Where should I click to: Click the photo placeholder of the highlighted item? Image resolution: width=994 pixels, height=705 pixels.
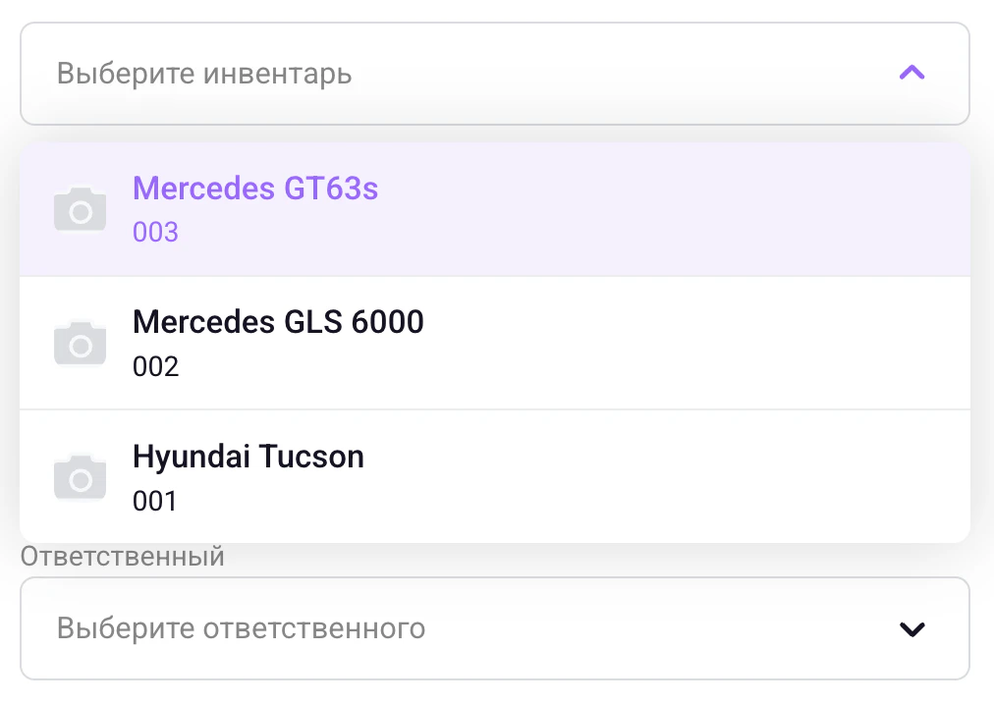coord(80,209)
